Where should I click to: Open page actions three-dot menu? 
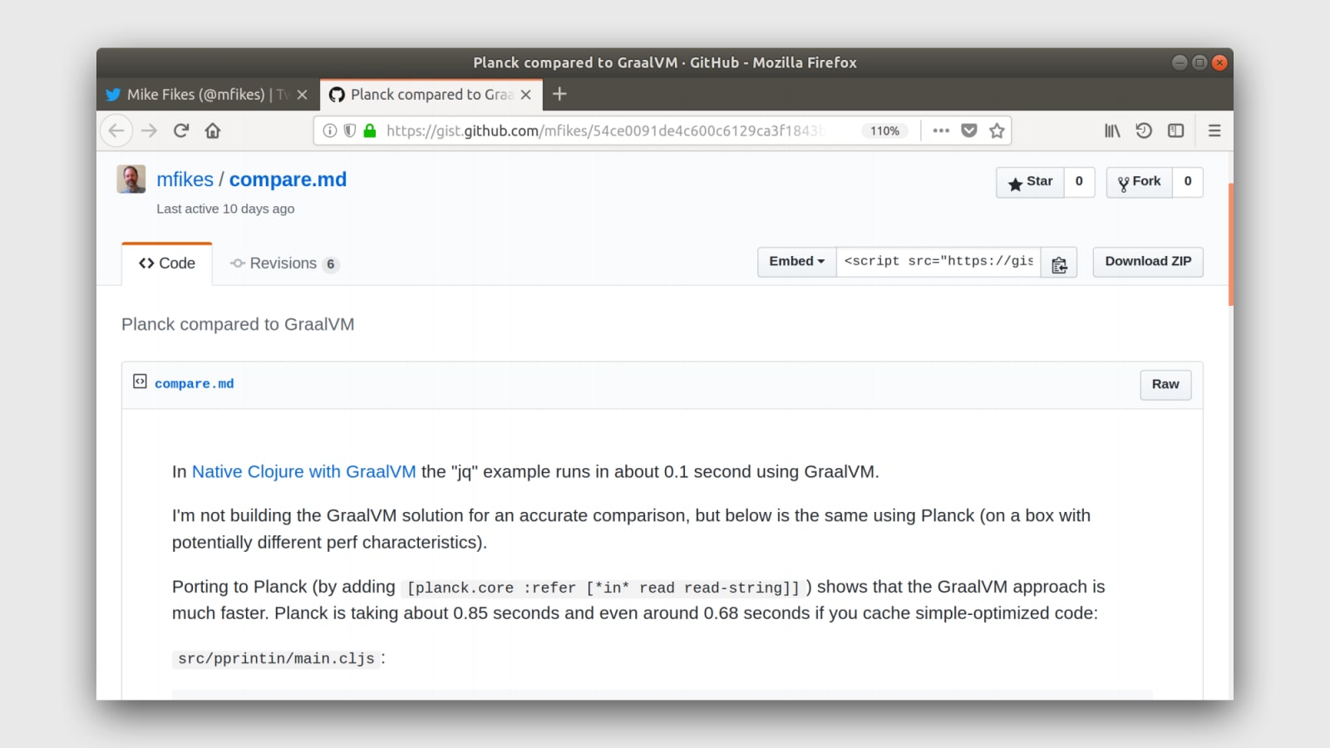[x=941, y=130]
